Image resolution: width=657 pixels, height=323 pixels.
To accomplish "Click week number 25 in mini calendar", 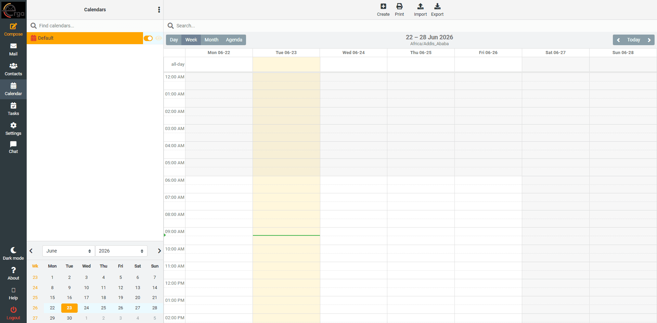I will pos(35,298).
